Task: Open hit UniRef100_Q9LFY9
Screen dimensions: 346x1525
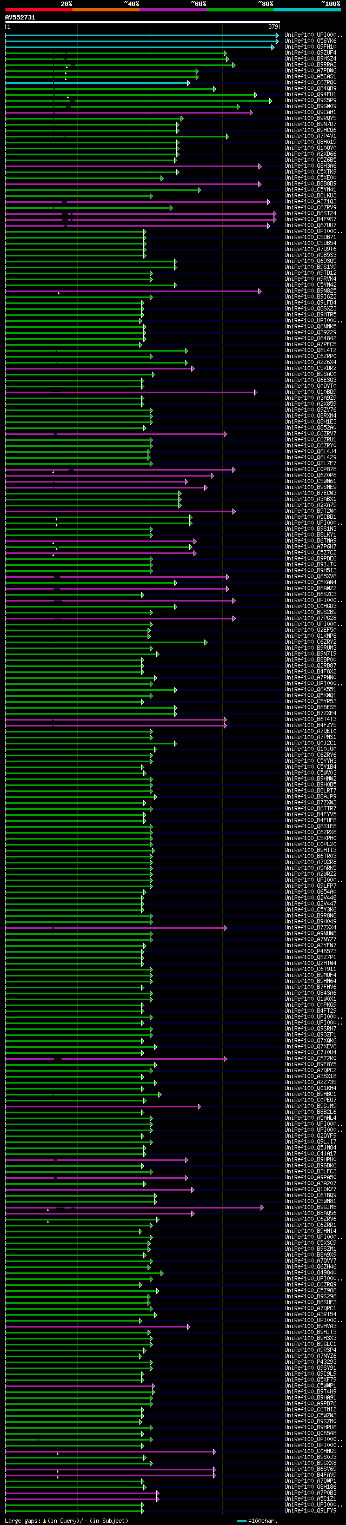Action: pos(310,1510)
